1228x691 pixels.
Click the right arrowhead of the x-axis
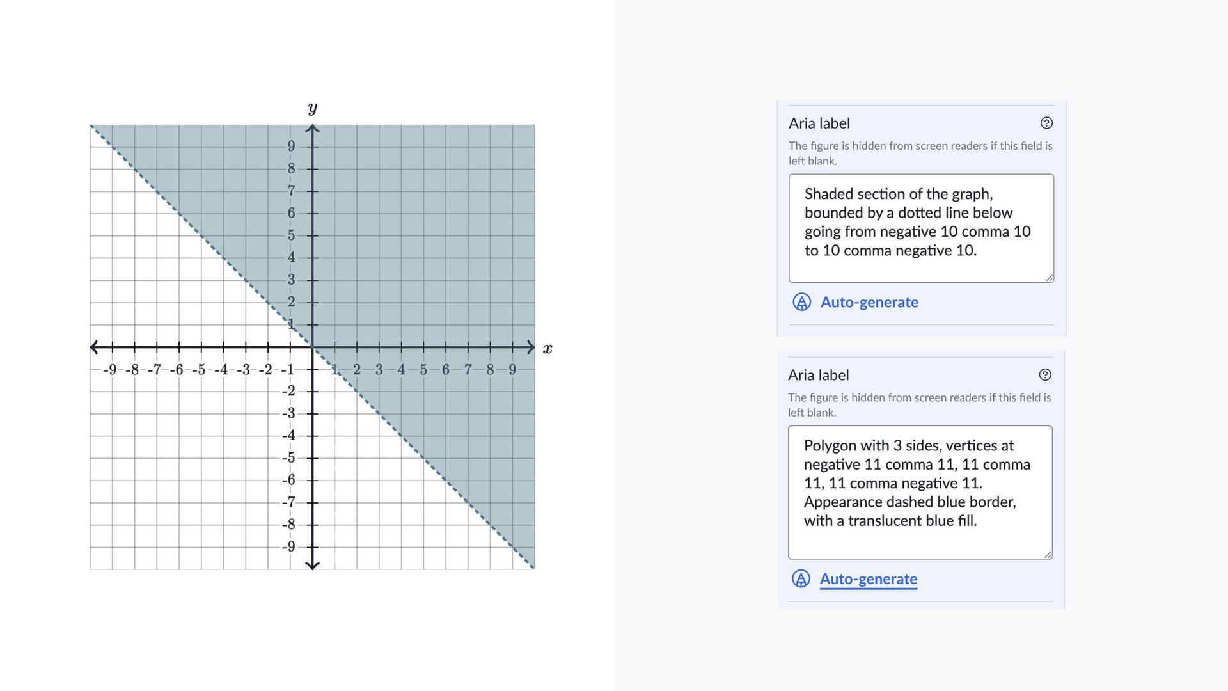coord(531,347)
